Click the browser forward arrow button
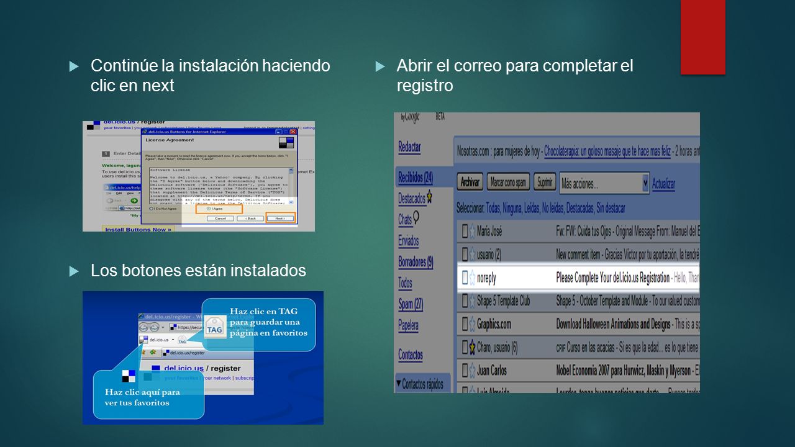This screenshot has height=447, width=795. click(154, 327)
